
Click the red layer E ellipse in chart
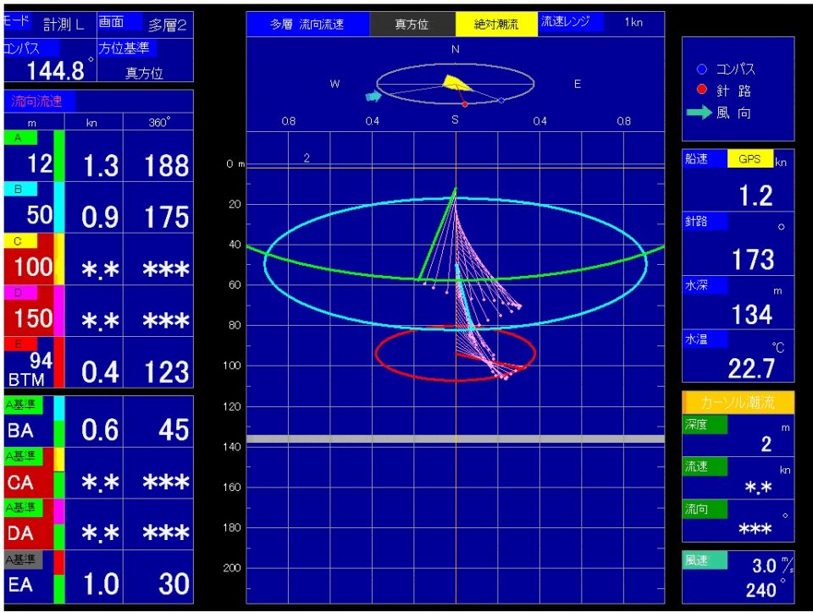(x=456, y=354)
